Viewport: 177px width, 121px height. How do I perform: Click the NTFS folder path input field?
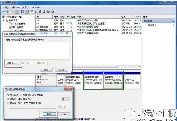click(33, 107)
